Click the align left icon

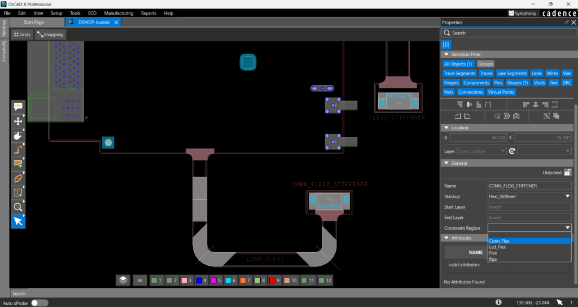click(x=527, y=104)
